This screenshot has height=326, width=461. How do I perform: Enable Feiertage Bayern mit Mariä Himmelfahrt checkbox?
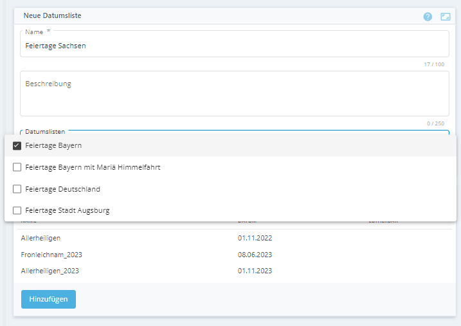tap(17, 167)
